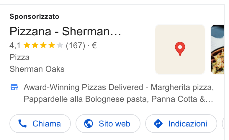Open the Sito web button
Viewport: 229px width, 140px height.
[108, 124]
